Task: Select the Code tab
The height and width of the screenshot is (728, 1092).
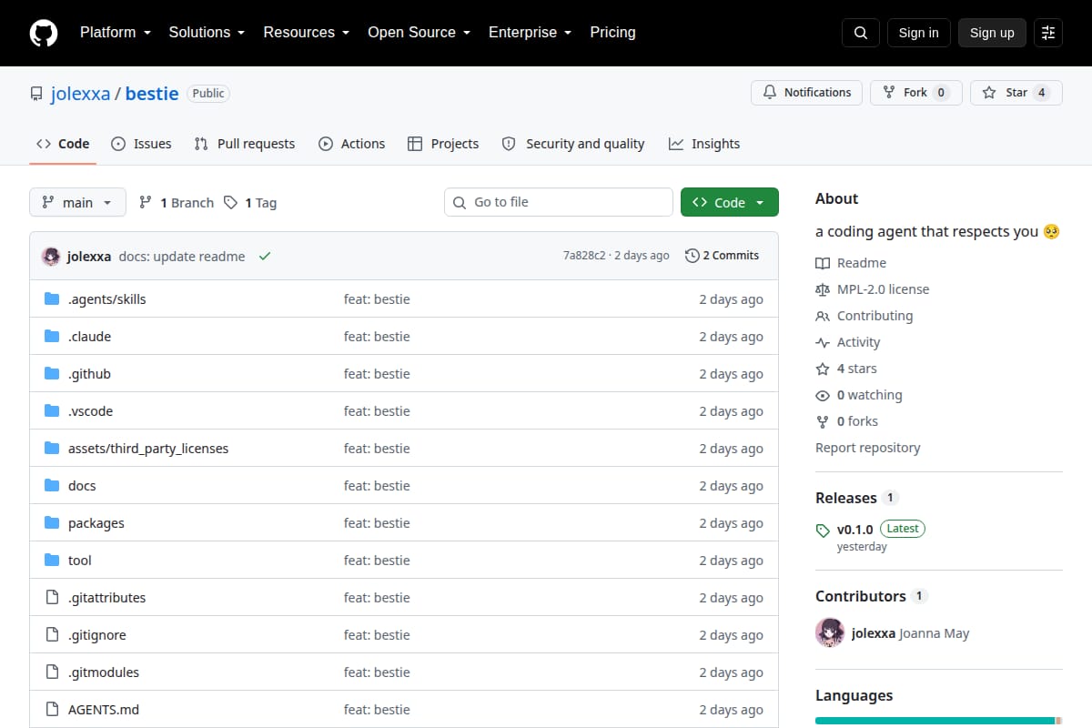Action: 63,144
